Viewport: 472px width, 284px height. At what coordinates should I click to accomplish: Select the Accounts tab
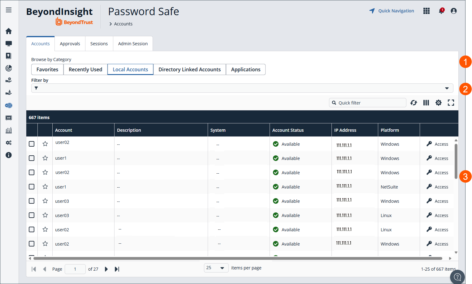[x=41, y=44]
